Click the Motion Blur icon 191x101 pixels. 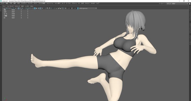[49, 8]
